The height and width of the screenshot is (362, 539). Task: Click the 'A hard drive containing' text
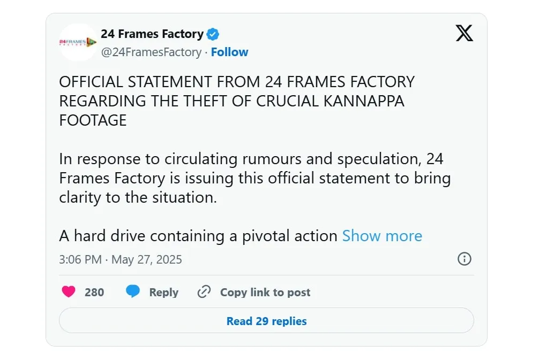pyautogui.click(x=198, y=236)
